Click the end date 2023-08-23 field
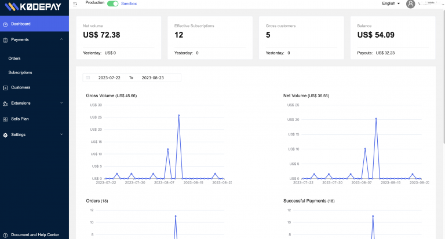This screenshot has width=445, height=239. pos(154,78)
